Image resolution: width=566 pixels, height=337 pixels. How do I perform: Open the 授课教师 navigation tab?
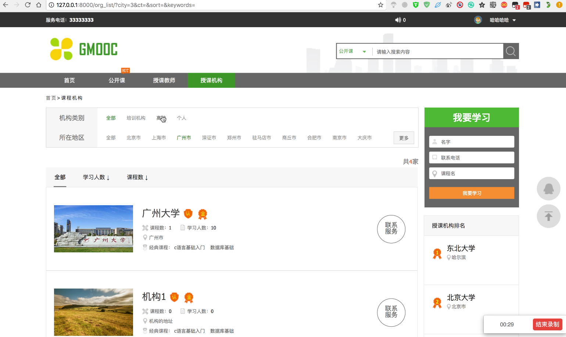pos(164,80)
